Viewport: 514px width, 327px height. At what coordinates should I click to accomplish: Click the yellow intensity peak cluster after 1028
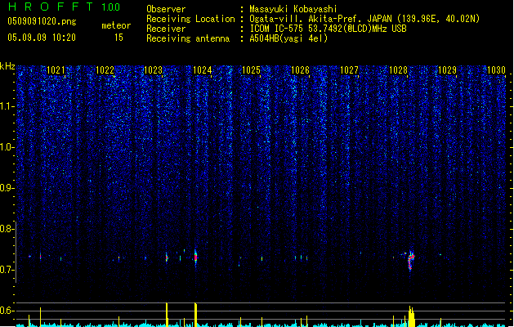tap(411, 316)
